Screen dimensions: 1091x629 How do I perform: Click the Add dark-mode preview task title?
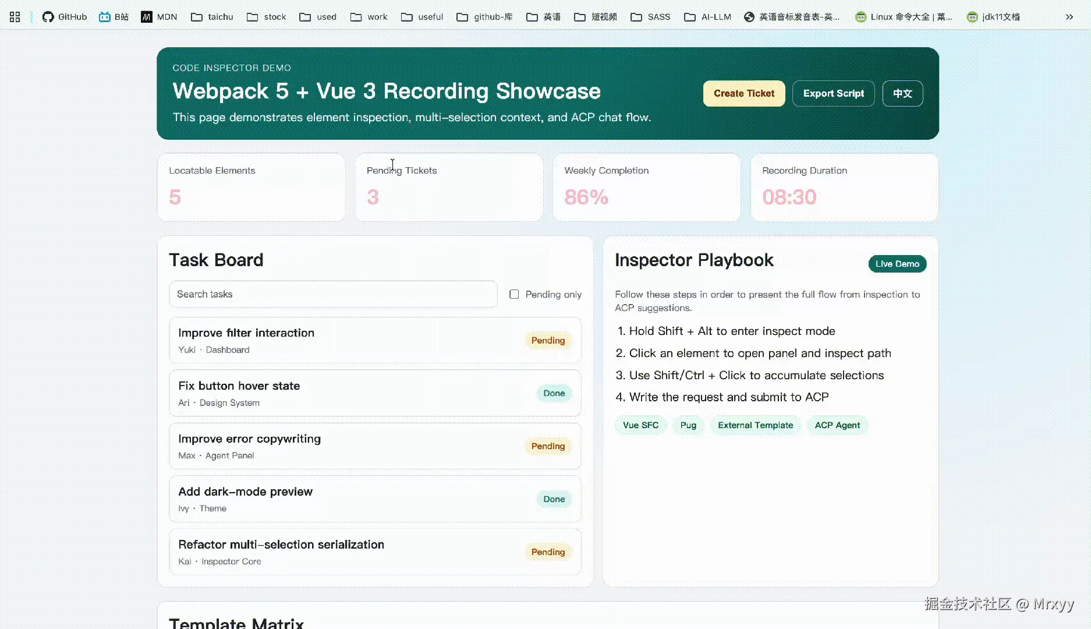(x=245, y=492)
